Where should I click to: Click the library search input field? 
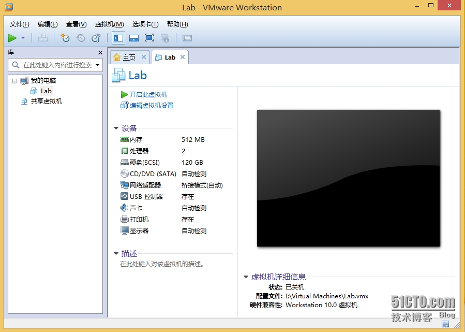pyautogui.click(x=55, y=65)
